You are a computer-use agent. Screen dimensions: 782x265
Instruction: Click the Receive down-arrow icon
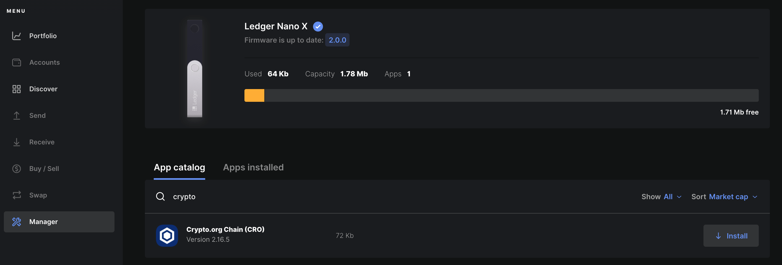[x=16, y=142]
